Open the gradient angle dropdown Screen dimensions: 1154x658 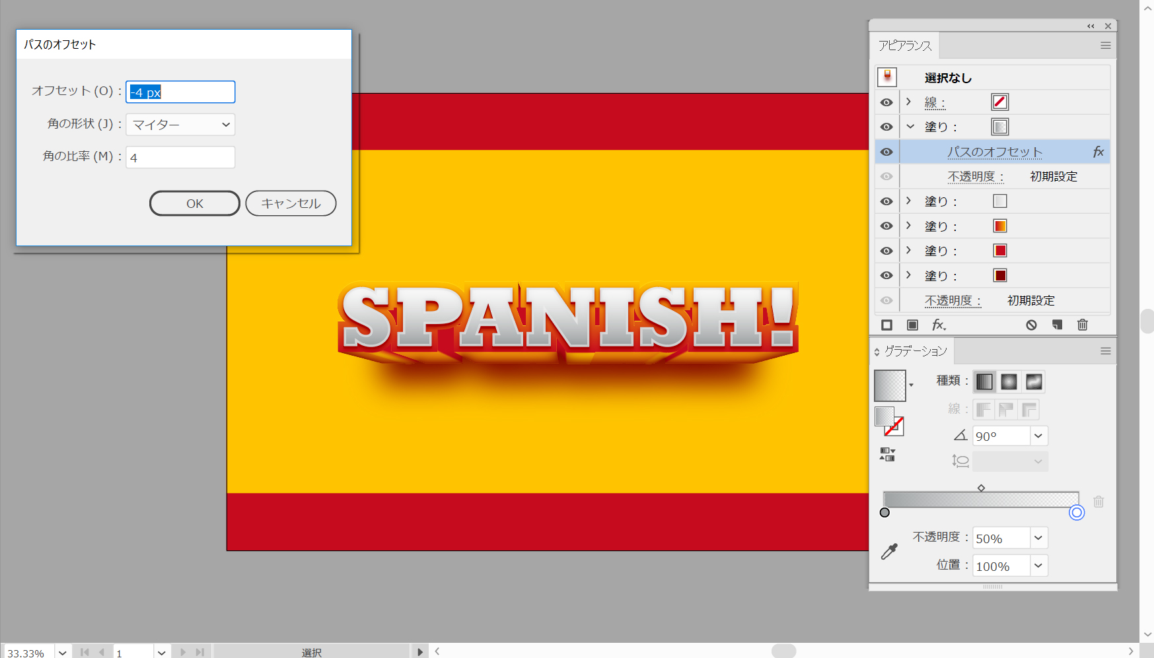point(1038,436)
